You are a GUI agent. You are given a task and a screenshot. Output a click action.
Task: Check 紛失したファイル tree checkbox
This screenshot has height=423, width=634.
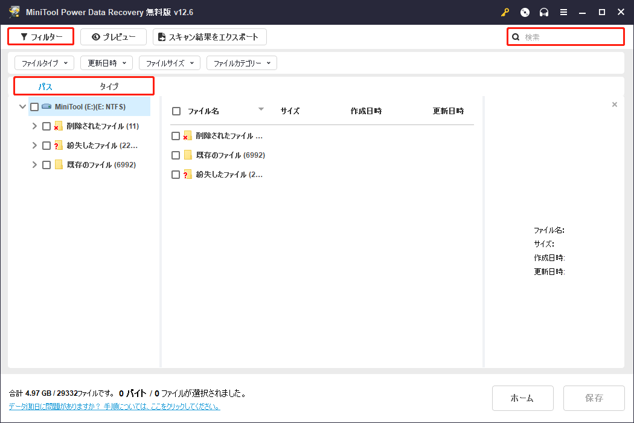[46, 146]
